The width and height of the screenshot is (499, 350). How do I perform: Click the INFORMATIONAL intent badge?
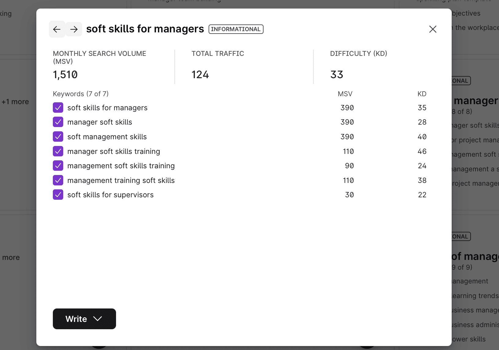tap(236, 29)
